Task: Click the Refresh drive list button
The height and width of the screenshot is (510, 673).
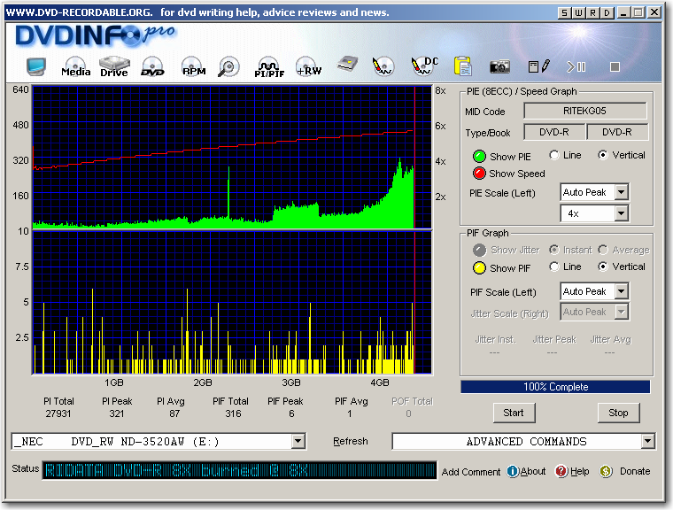Action: [x=351, y=441]
